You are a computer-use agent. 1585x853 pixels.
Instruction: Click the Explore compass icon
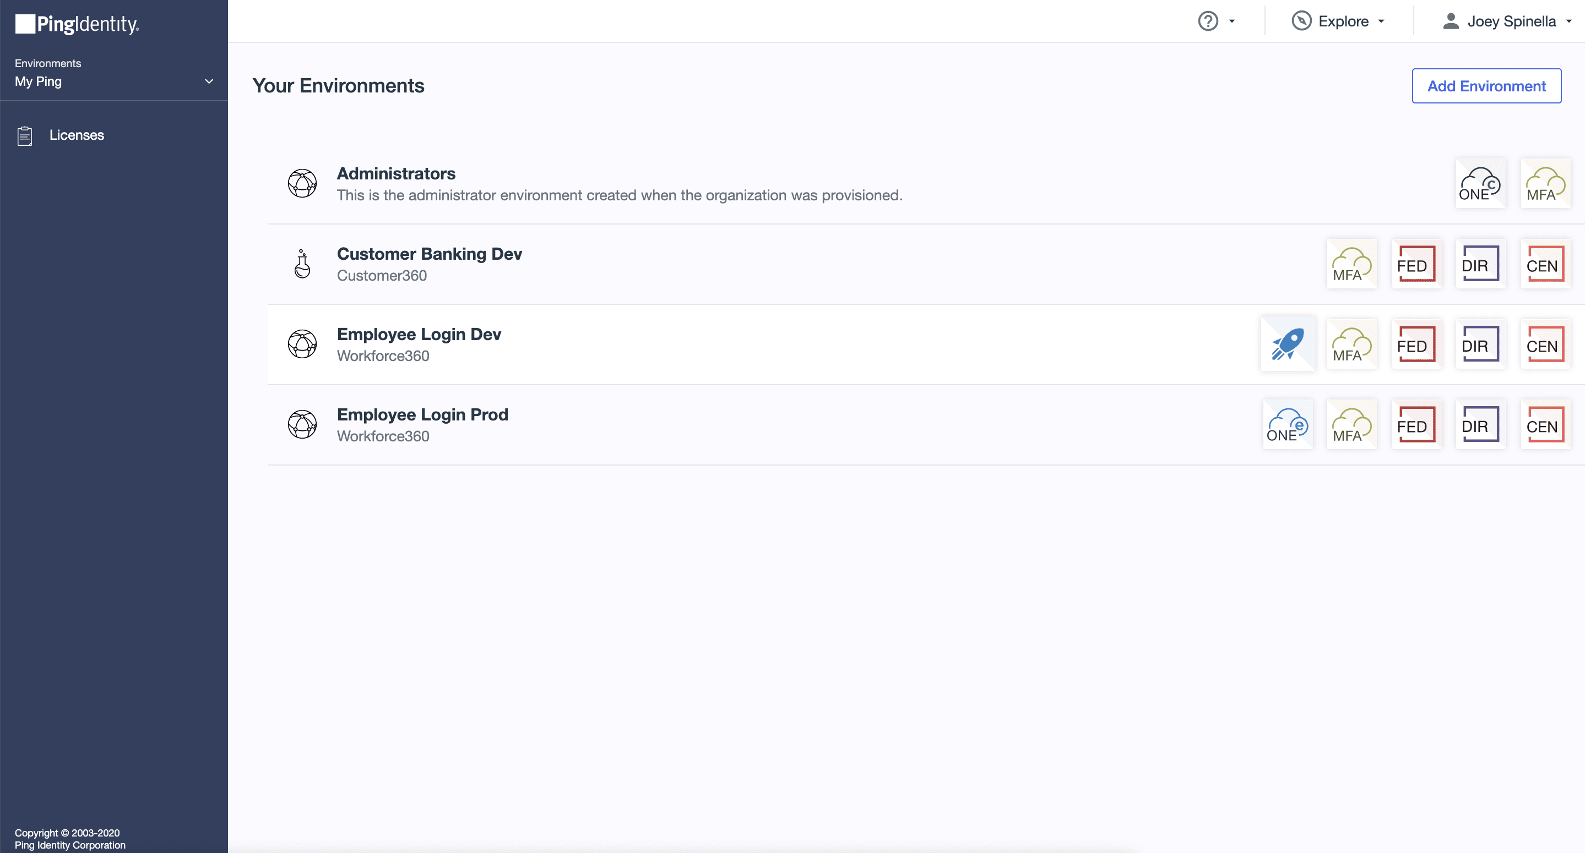pos(1301,21)
